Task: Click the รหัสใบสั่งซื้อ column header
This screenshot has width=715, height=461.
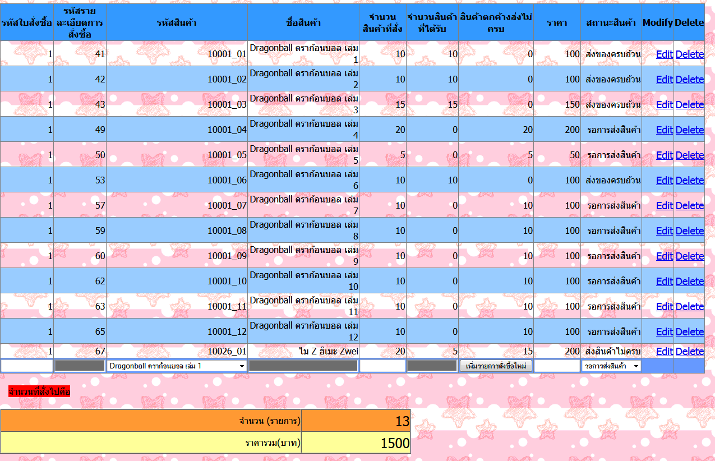Action: 27,23
